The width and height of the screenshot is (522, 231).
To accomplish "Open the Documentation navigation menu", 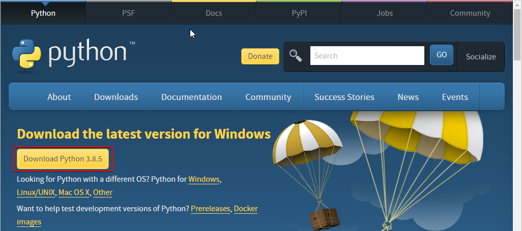I will click(191, 97).
